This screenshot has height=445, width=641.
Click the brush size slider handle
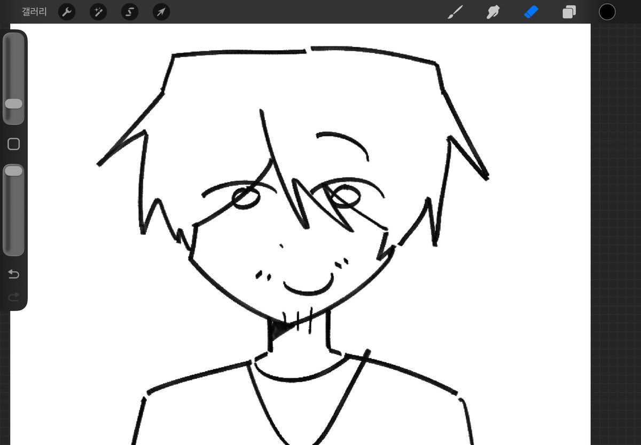click(13, 104)
